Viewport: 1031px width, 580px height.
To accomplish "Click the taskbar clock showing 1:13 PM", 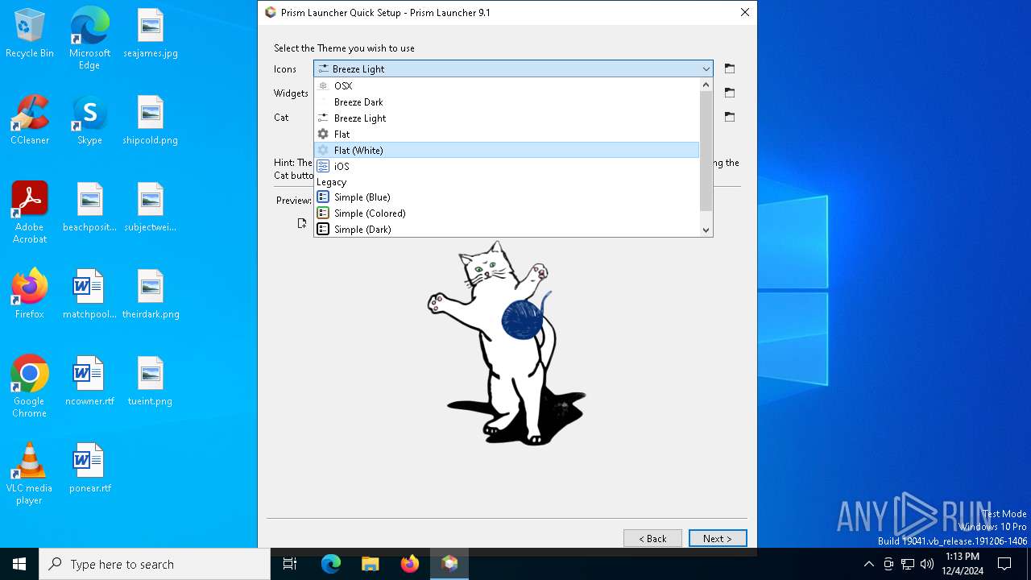I will 963,564.
